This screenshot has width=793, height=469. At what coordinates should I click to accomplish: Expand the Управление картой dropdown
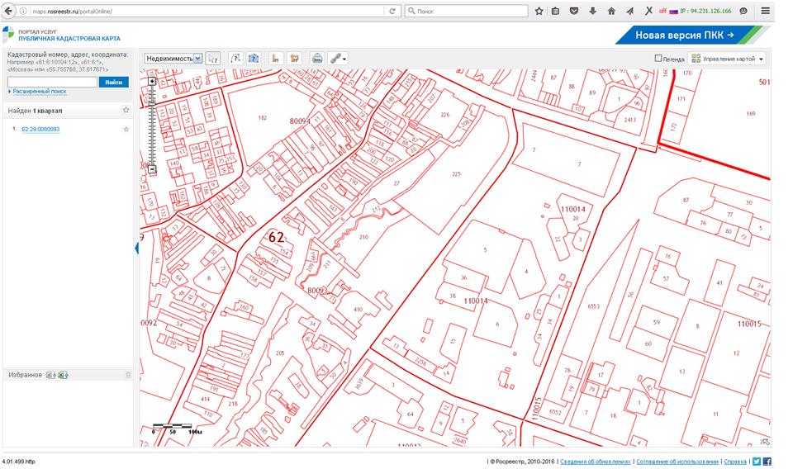coord(728,59)
